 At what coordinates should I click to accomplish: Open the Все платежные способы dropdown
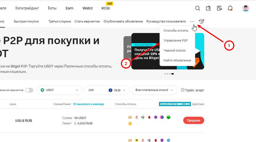coord(154,90)
